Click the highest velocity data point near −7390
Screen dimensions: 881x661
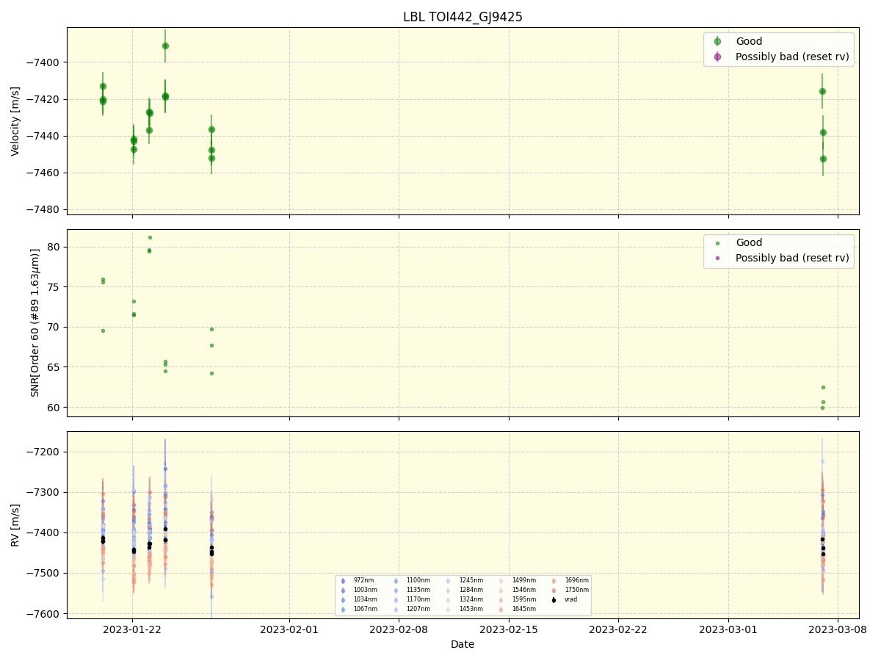(x=165, y=46)
